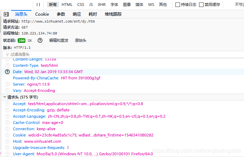
Task: Filter requests by 媒体
Action: [139, 5]
